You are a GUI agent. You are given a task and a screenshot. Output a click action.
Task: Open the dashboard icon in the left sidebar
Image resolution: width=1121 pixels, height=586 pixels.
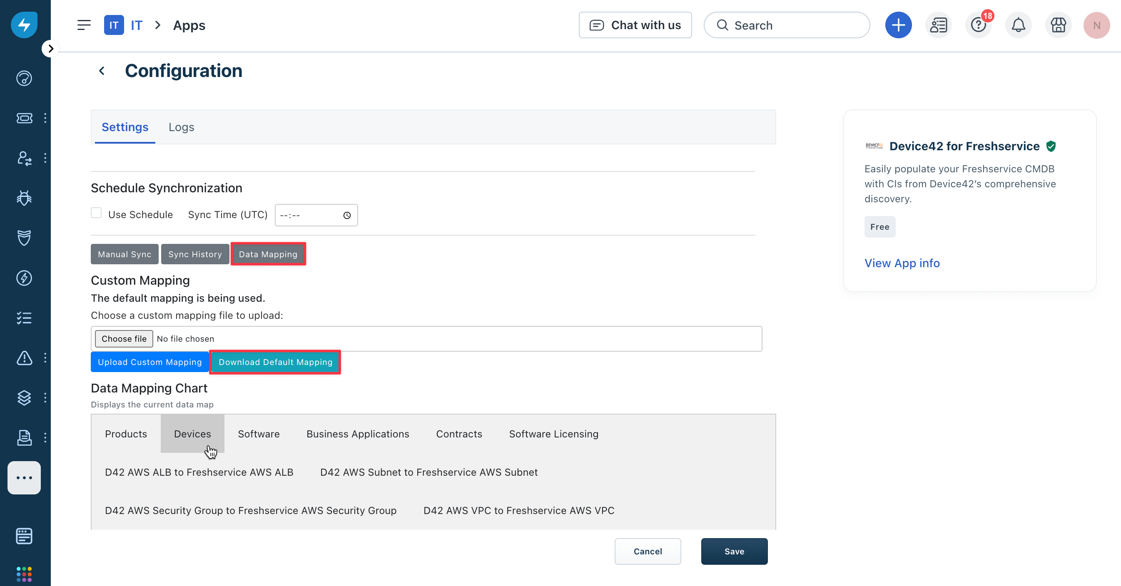[x=24, y=78]
